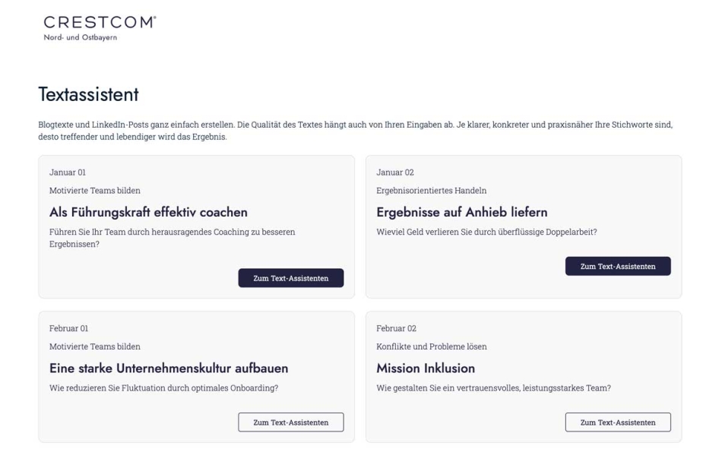Screen dimensions: 722x465
Task: Click the question about überflüssige Doppelarbeit
Action: point(486,232)
